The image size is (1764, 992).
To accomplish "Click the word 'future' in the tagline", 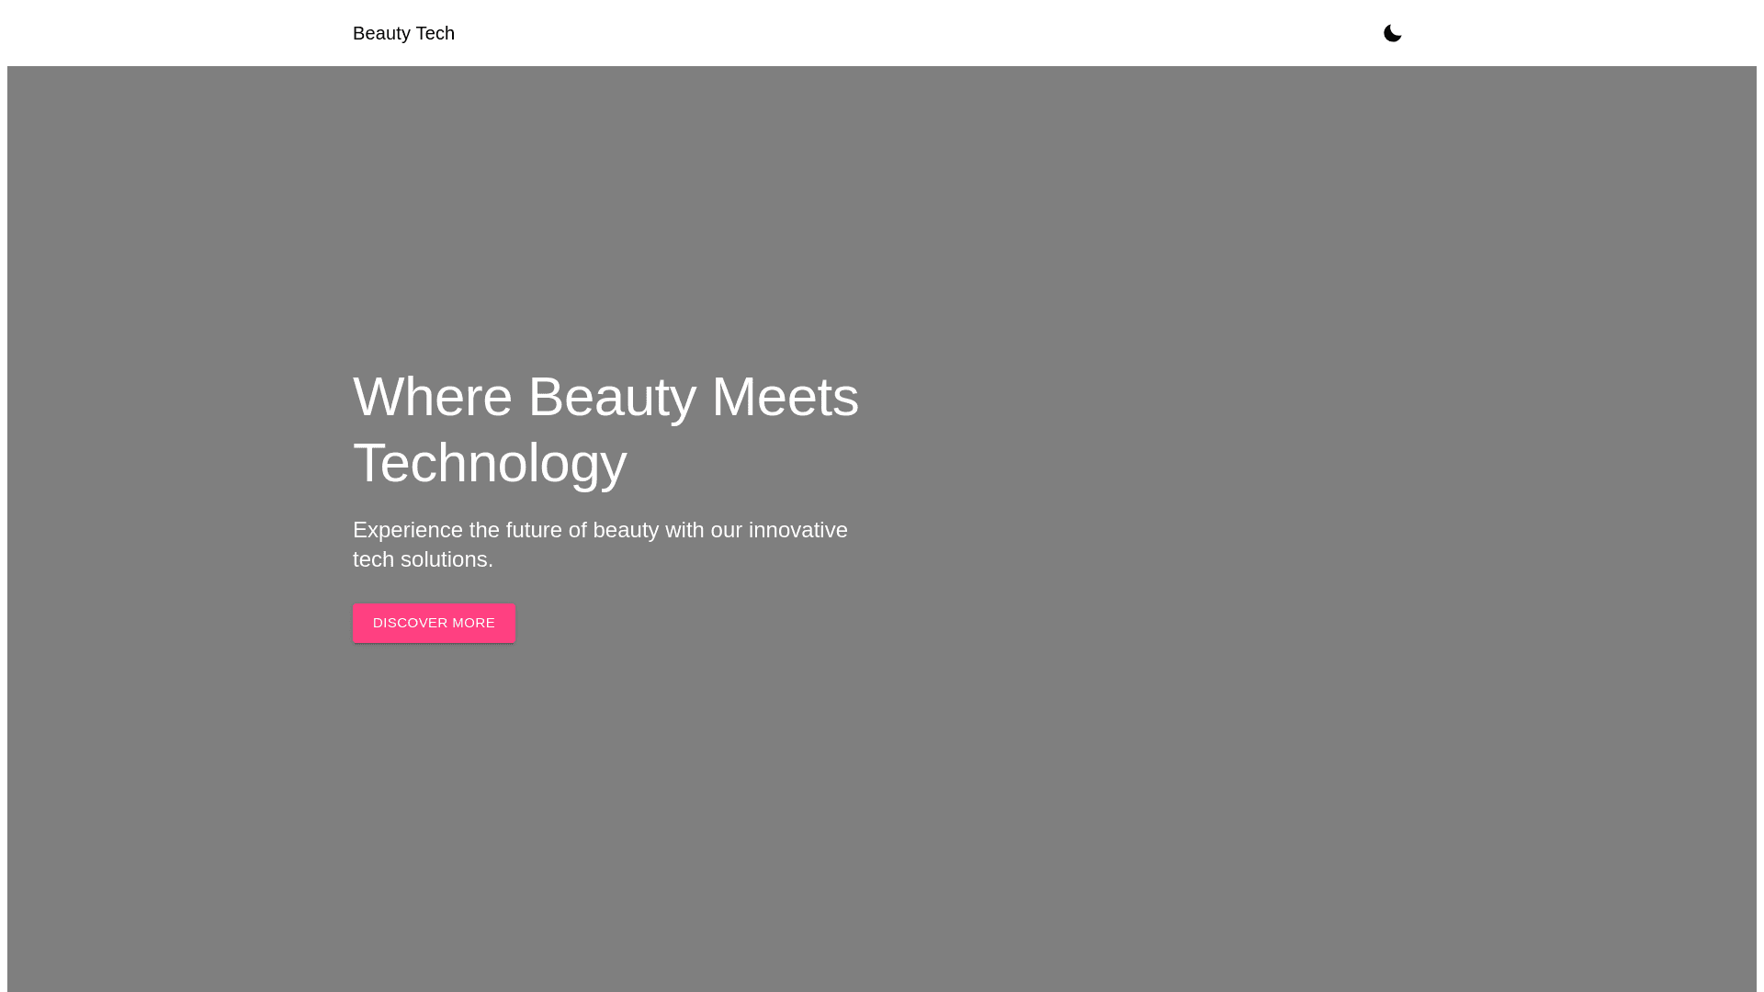I will (x=534, y=530).
